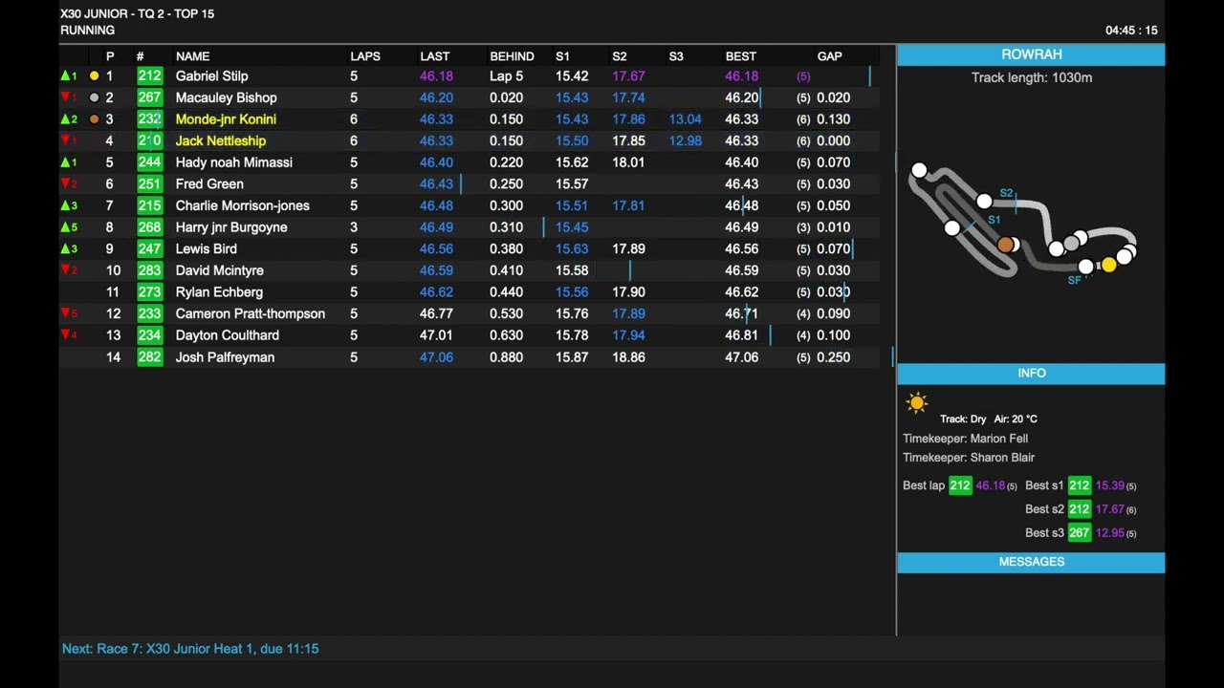Click the orange kart marker on track map

[x=1005, y=245]
